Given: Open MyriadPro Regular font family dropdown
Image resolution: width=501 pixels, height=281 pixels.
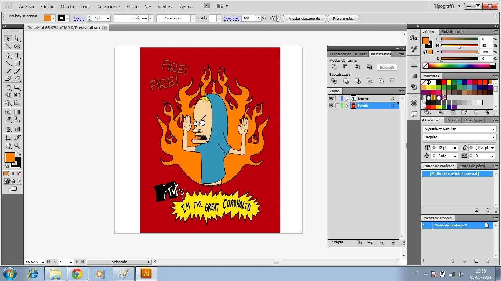Looking at the screenshot, I should pos(494,129).
